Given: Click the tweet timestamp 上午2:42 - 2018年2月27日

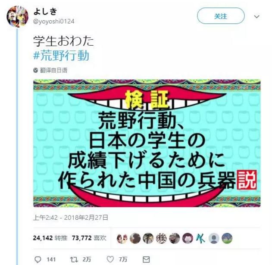Looking at the screenshot, I should tap(71, 218).
